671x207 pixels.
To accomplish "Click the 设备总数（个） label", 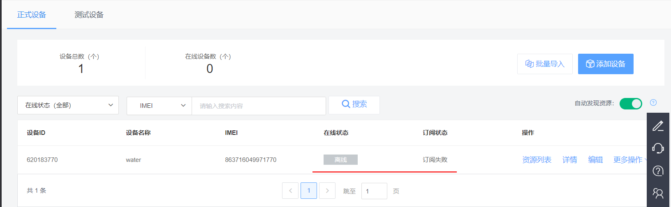I will pos(79,57).
